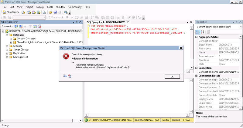This screenshot has width=243, height=128.
Task: Click the master database status bar entry
Action: [165, 120]
